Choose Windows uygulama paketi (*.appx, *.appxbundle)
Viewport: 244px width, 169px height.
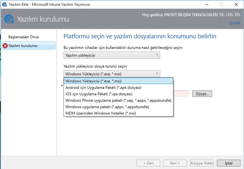click(x=118, y=107)
